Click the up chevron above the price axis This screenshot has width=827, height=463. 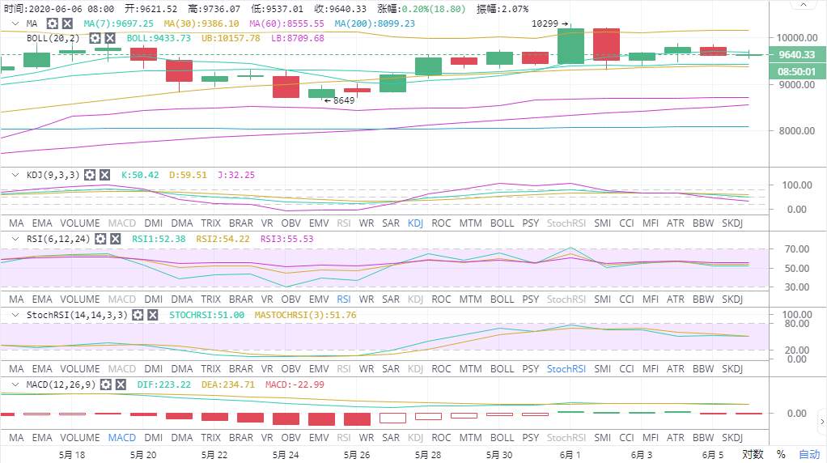803,5
